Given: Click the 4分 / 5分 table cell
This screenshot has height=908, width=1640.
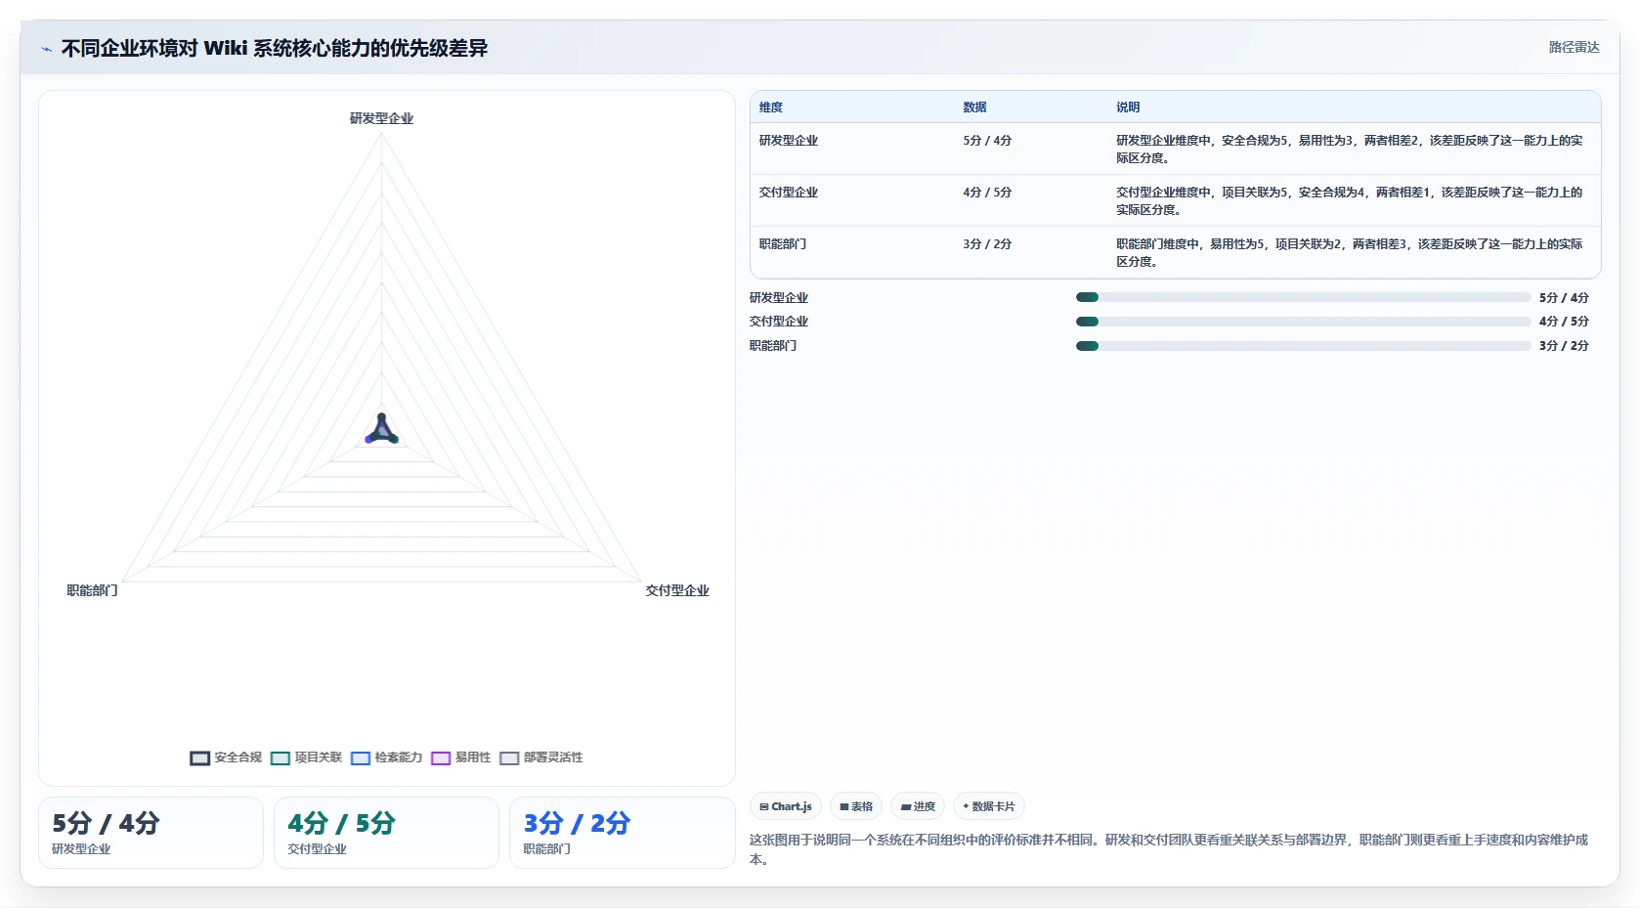Looking at the screenshot, I should (x=987, y=193).
